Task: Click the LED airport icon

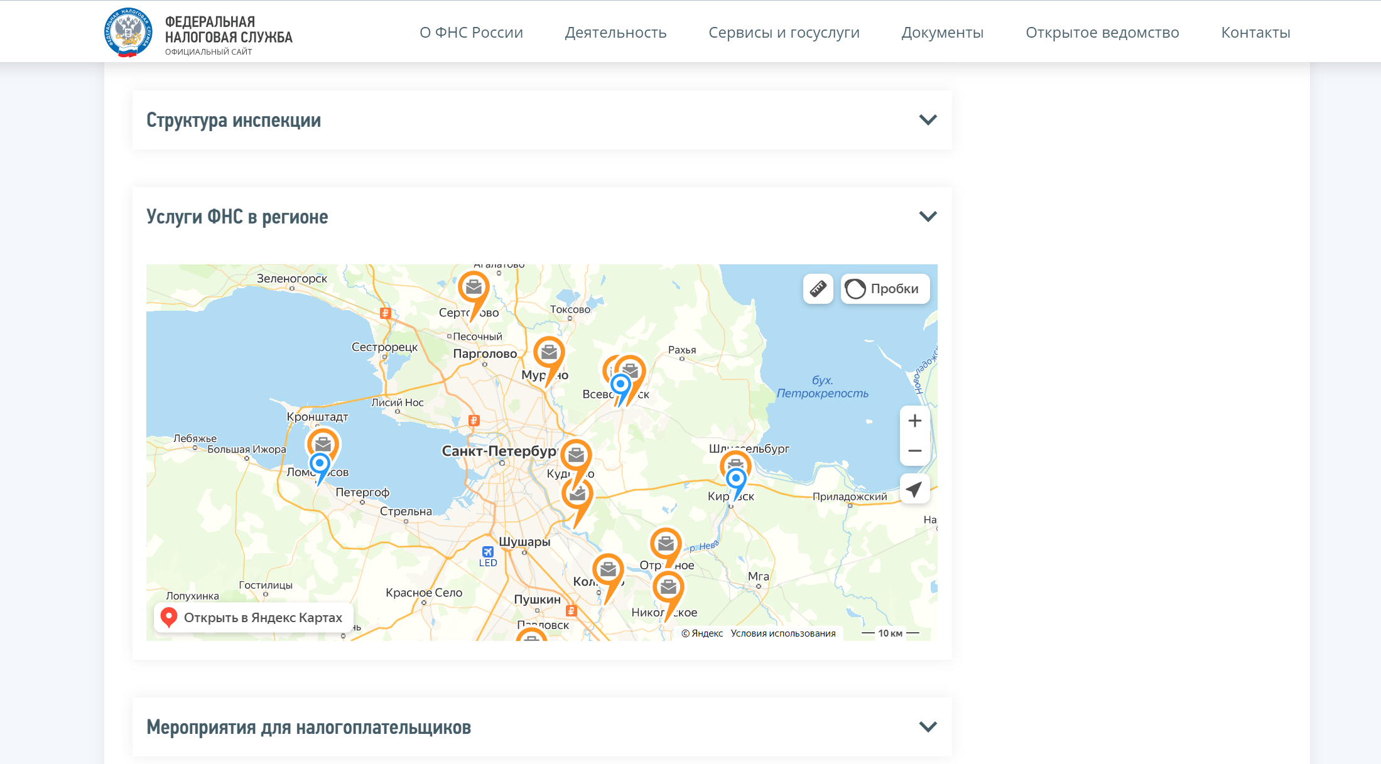Action: [488, 552]
